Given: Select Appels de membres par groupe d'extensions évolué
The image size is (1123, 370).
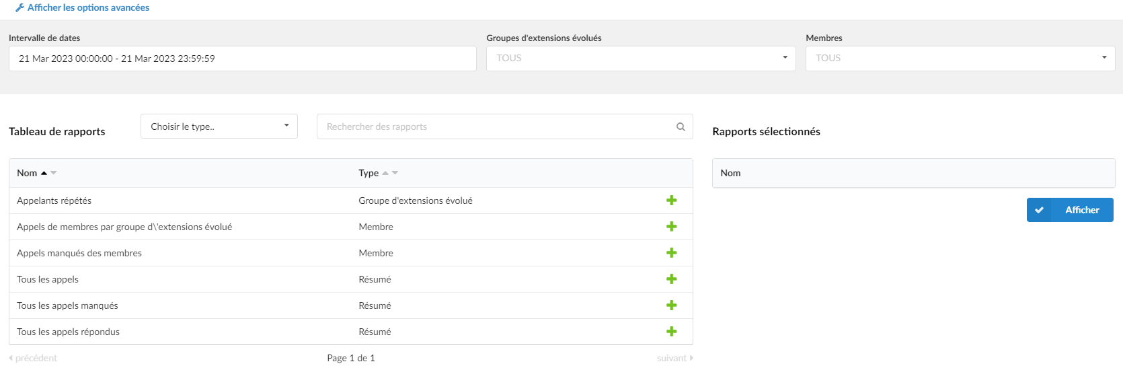Looking at the screenshot, I should (x=124, y=227).
